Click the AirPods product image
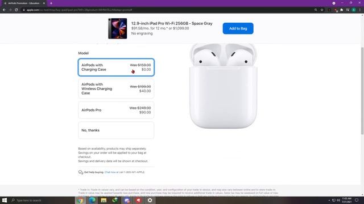Image resolution: width=364 pixels, height=204 pixels. tap(223, 86)
